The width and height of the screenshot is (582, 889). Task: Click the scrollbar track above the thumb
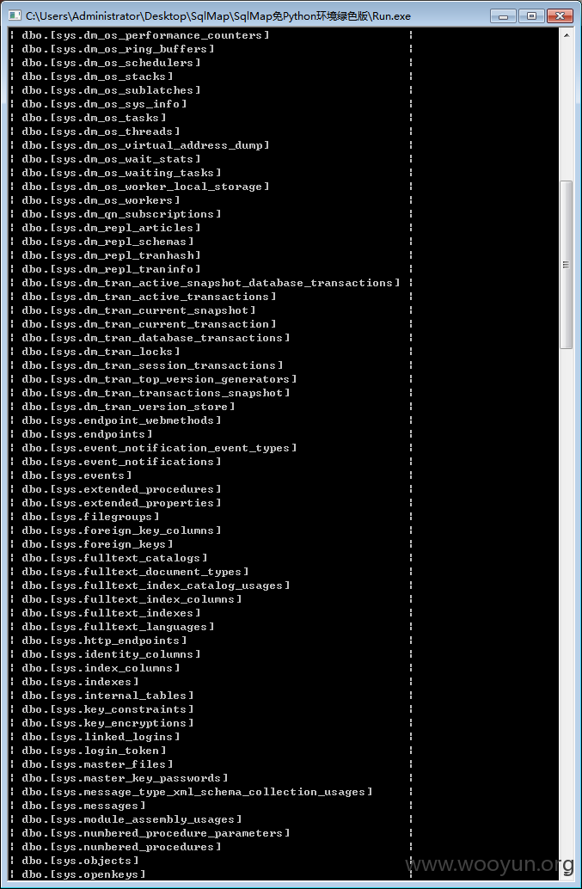(566, 112)
